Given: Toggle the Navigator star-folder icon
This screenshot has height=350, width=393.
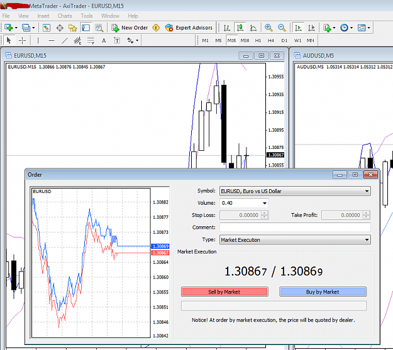Looking at the screenshot, I should 73,28.
